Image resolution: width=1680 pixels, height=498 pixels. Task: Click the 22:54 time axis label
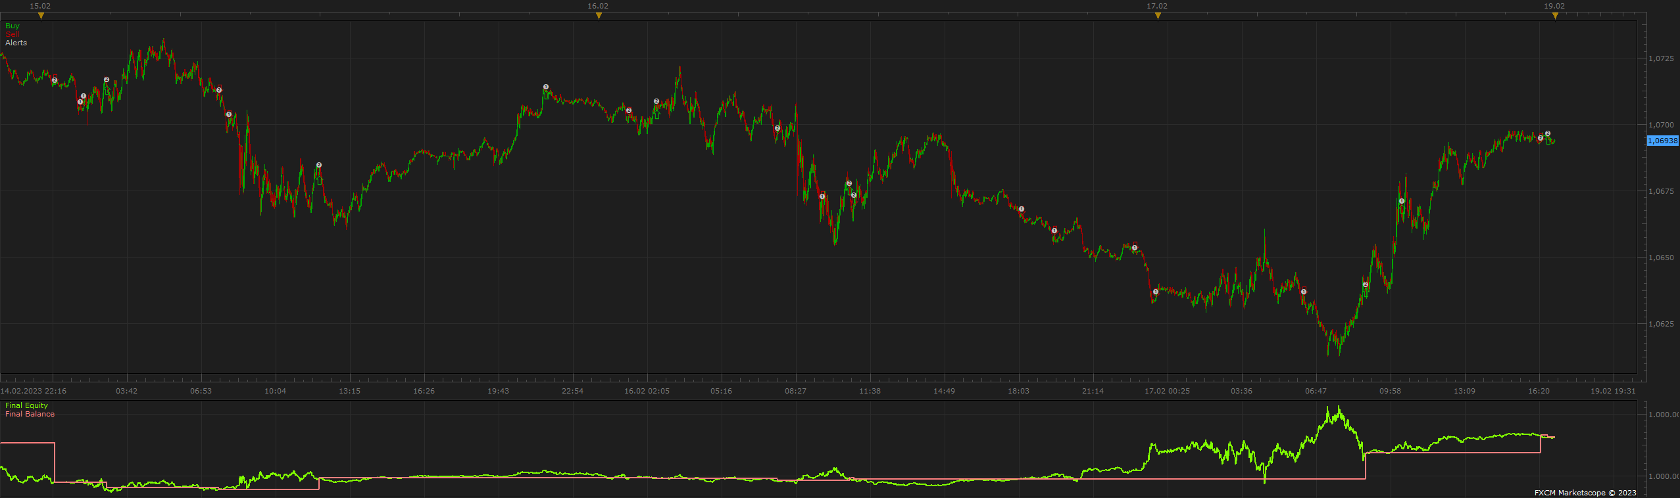573,391
